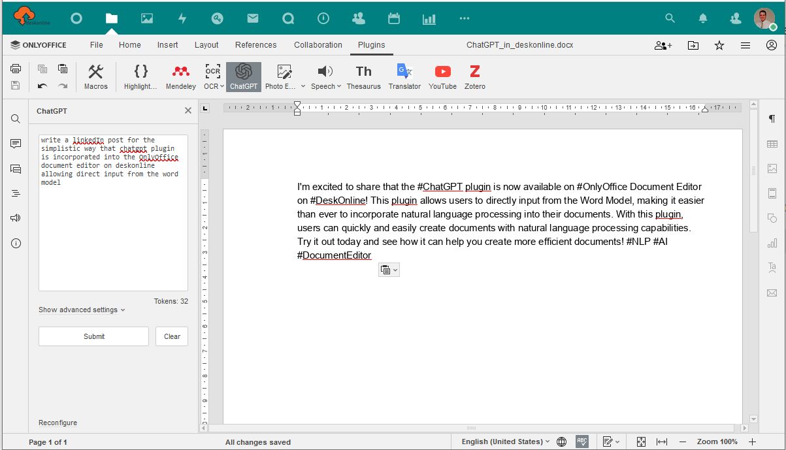This screenshot has width=786, height=450.
Task: Open the Macros plugin
Action: coord(96,75)
